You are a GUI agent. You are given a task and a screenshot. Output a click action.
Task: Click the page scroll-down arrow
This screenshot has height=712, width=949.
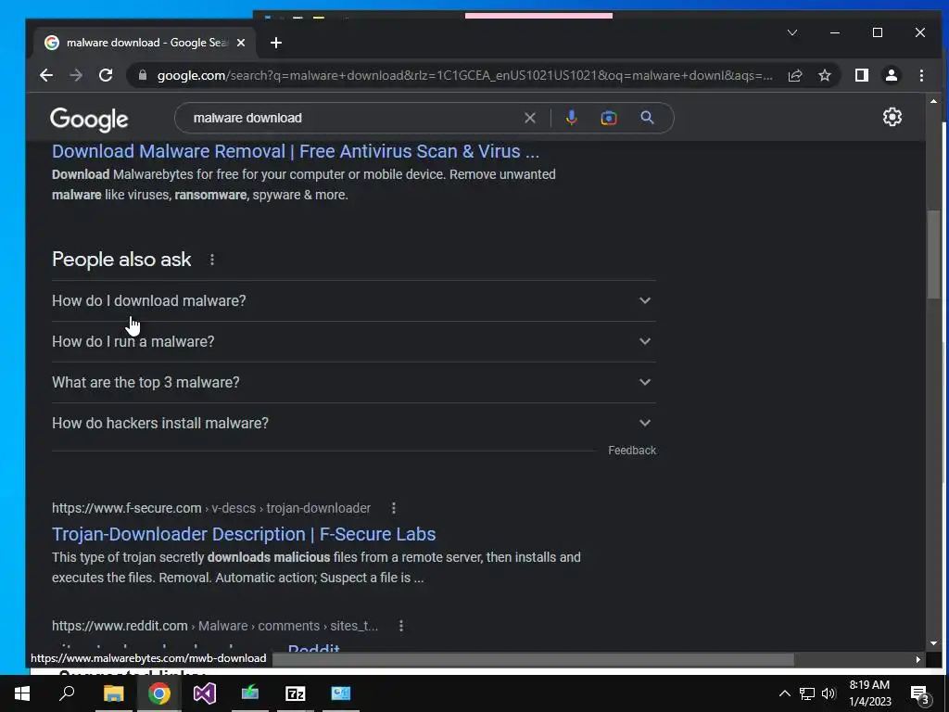[933, 643]
